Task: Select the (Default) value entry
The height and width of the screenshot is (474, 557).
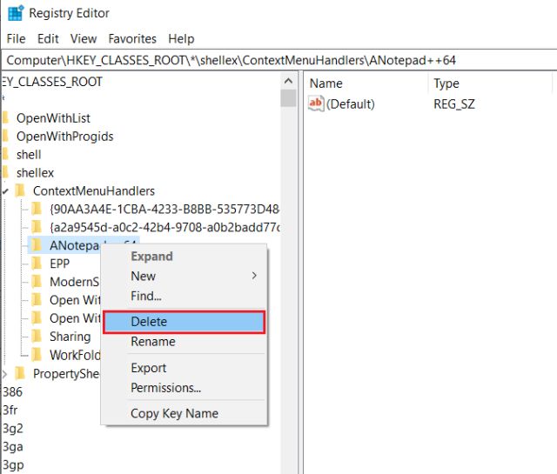Action: point(351,104)
